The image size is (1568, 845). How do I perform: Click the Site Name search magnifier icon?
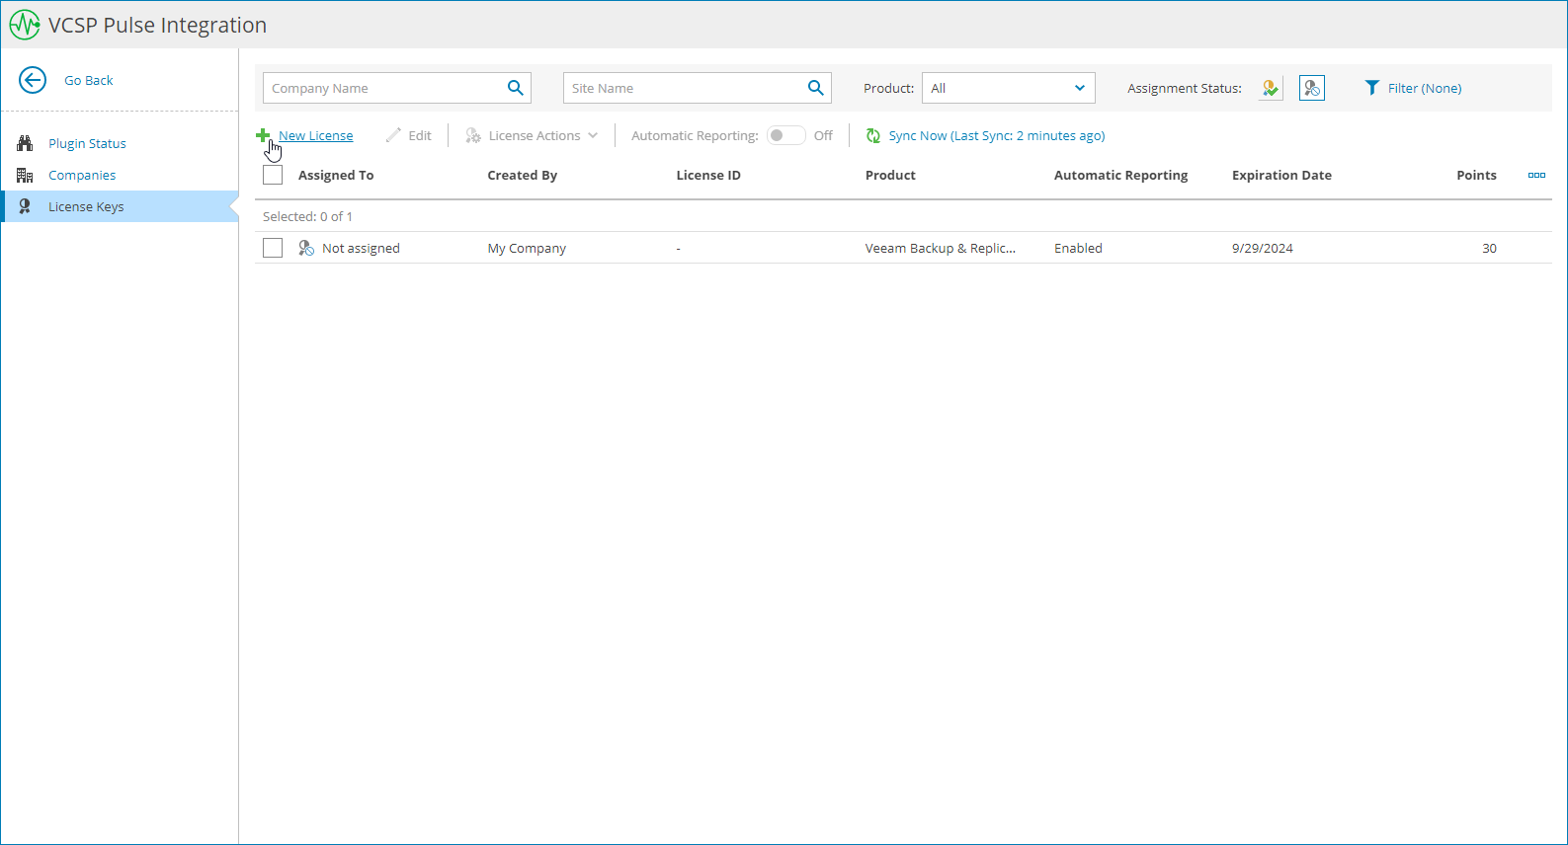tap(815, 88)
